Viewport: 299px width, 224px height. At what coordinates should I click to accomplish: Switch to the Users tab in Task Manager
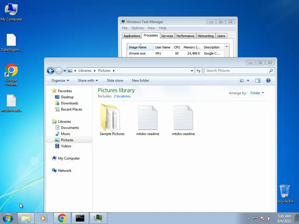(x=221, y=36)
